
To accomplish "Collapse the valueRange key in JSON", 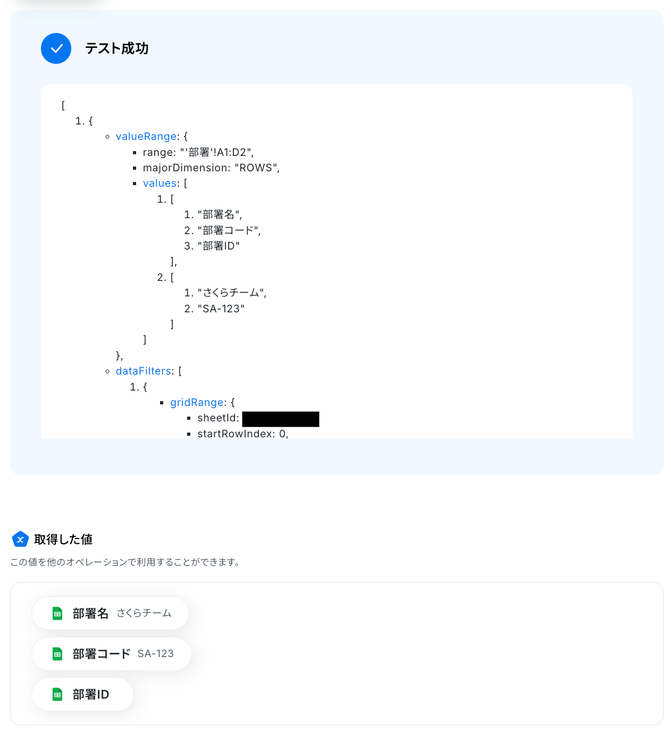I will pos(146,137).
